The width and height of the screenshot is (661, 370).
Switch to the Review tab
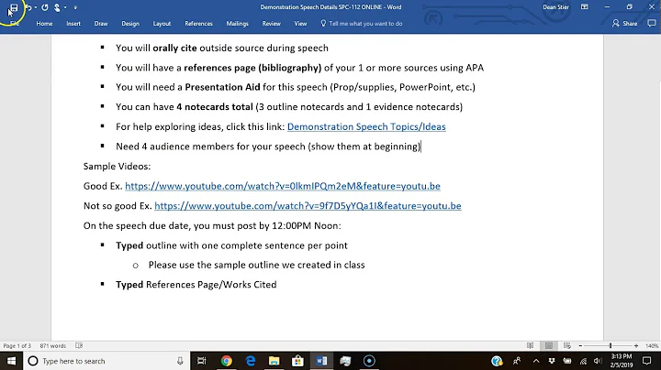[x=271, y=24]
